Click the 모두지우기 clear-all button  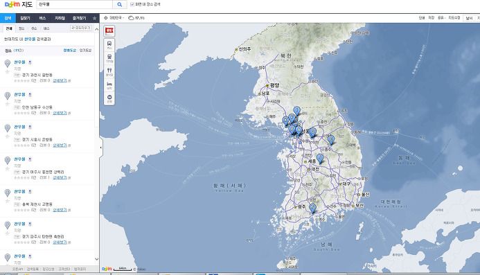pyautogui.click(x=81, y=28)
